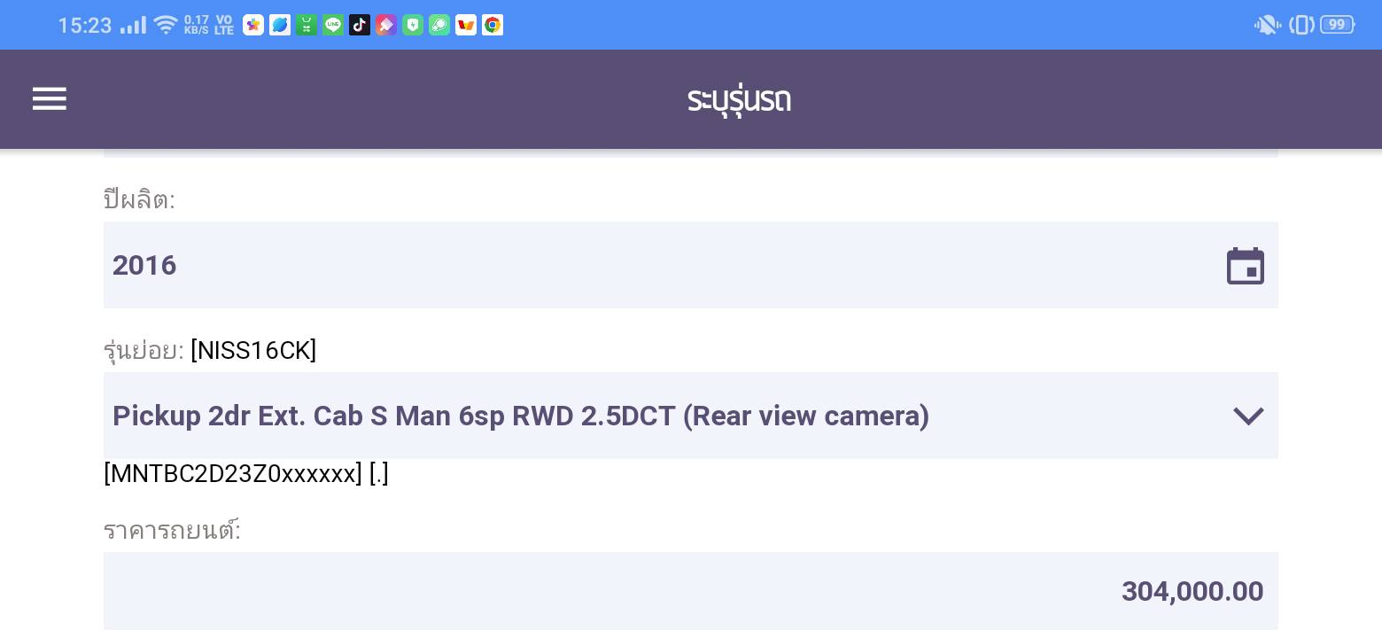Tap the LINE notification icon
1382x638 pixels.
coord(333,25)
